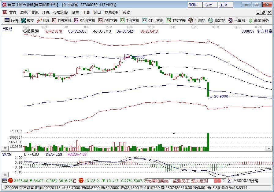Open the T数字表 tool
The image size is (274, 192).
176,20
